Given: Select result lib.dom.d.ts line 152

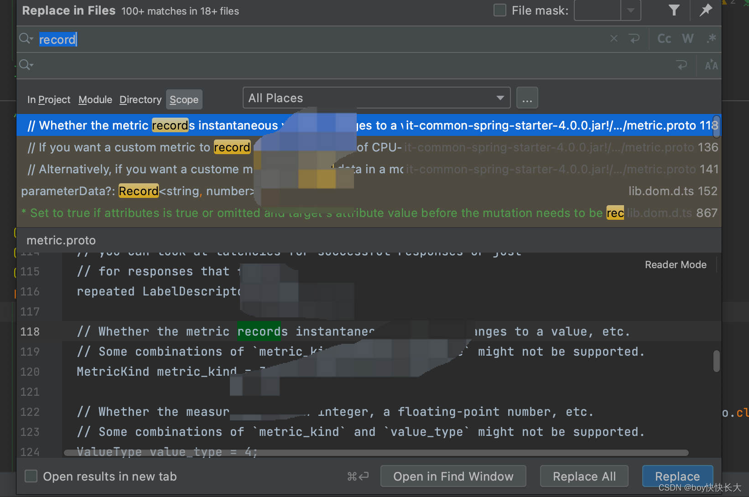Looking at the screenshot, I should click(369, 191).
